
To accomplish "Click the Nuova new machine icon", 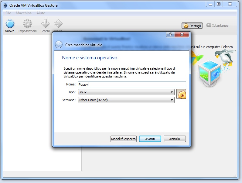I will click(10, 24).
